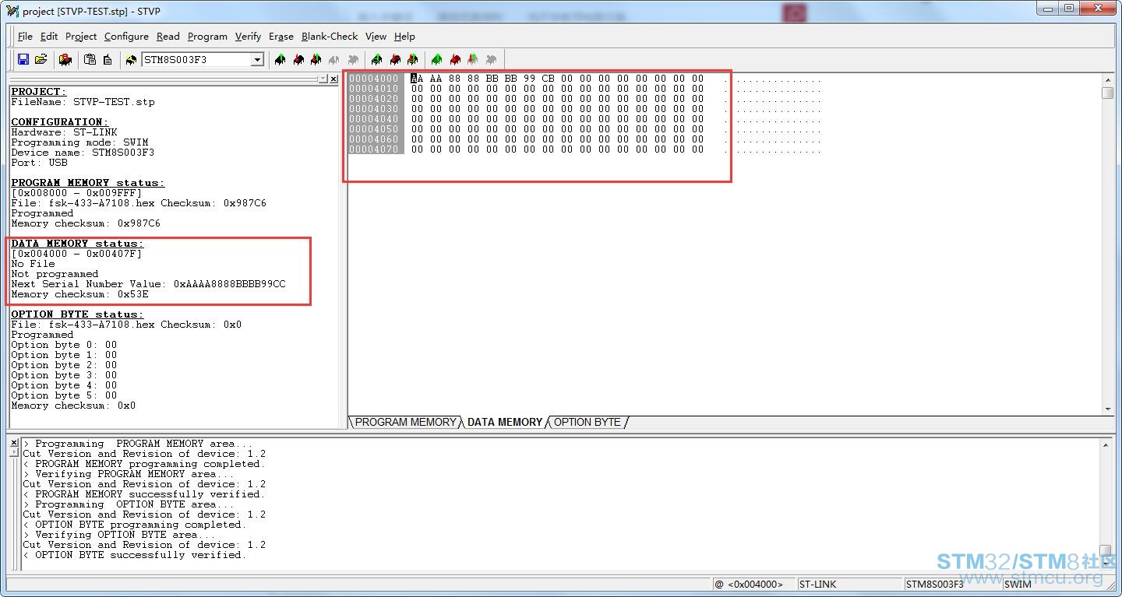1122x597 pixels.
Task: Click the 'OPTION BYTE status:' heading
Action: click(77, 314)
